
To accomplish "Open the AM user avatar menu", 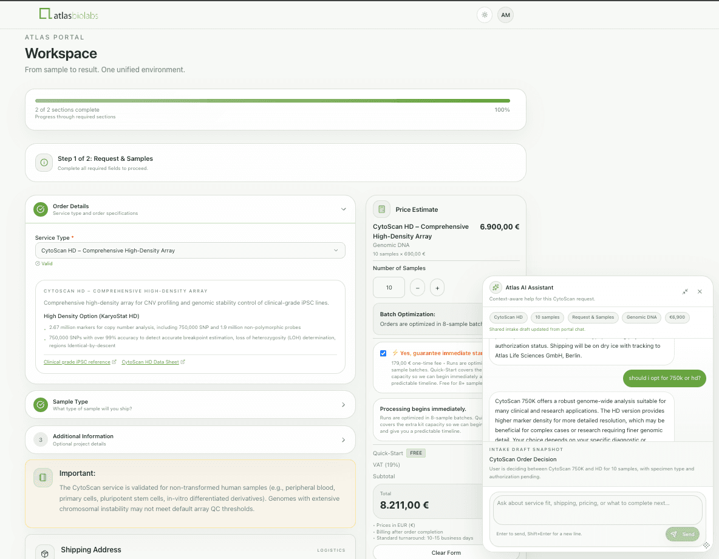I will click(x=505, y=15).
